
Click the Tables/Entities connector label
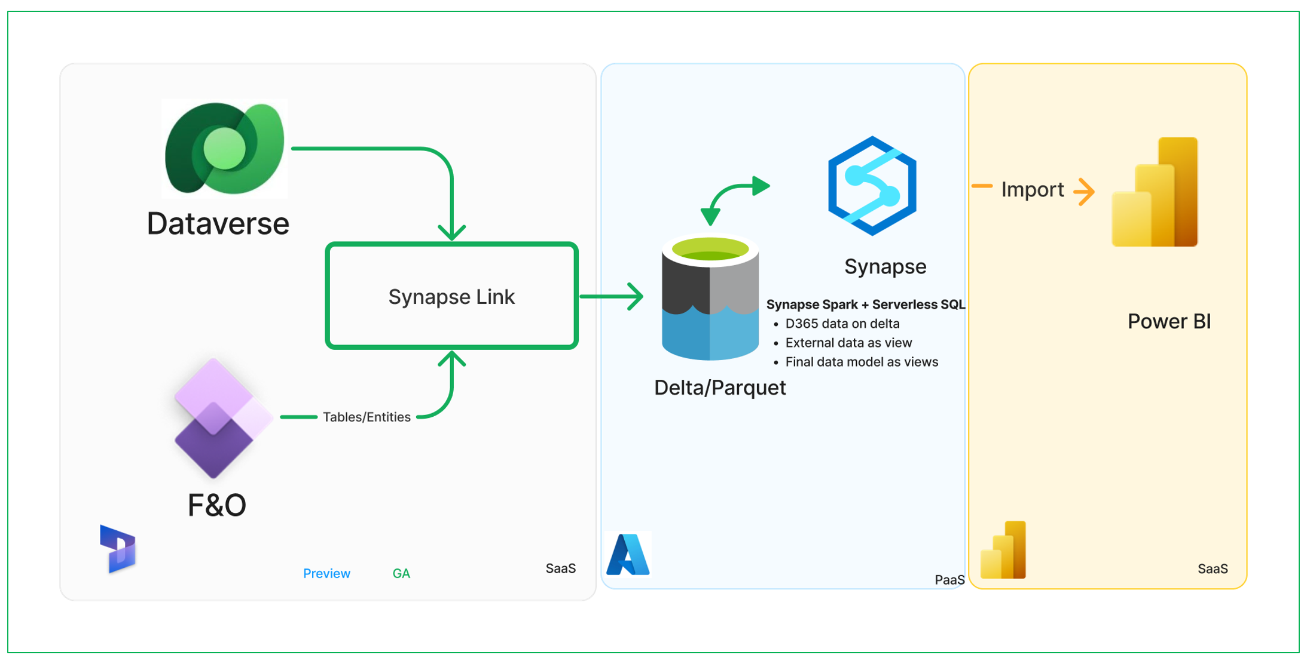(x=367, y=417)
